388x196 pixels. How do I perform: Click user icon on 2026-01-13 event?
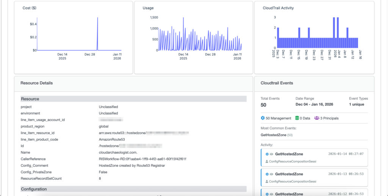coord(267,181)
